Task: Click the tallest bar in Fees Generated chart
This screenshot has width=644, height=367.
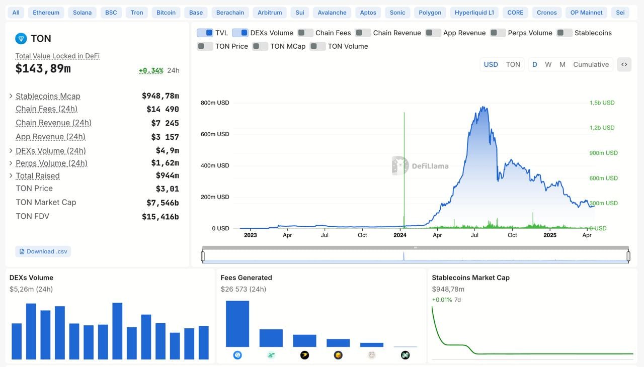Action: coord(237,324)
